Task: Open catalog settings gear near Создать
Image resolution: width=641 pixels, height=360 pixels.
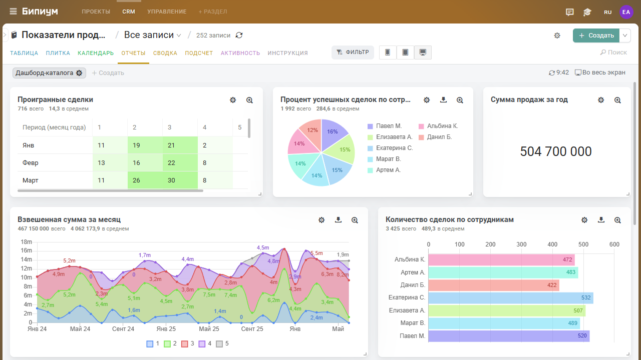Action: [557, 35]
